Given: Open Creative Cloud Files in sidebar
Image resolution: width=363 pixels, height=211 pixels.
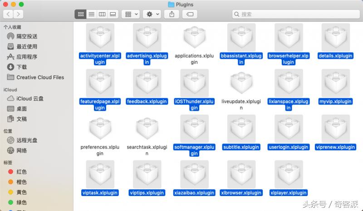Looking at the screenshot, I should (x=40, y=77).
